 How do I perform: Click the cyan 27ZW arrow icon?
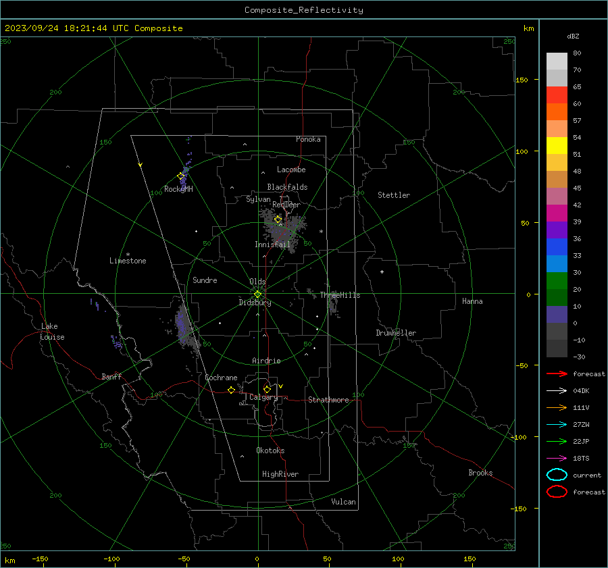(557, 425)
